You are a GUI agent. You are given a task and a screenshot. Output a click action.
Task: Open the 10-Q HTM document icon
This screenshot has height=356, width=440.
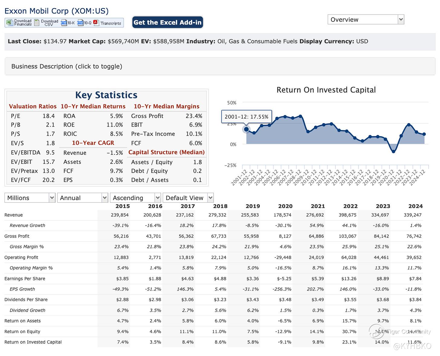tap(80, 23)
